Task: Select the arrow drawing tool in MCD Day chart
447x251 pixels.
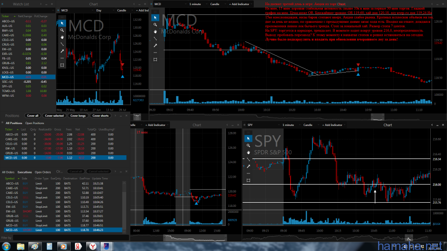Action: pyautogui.click(x=62, y=51)
